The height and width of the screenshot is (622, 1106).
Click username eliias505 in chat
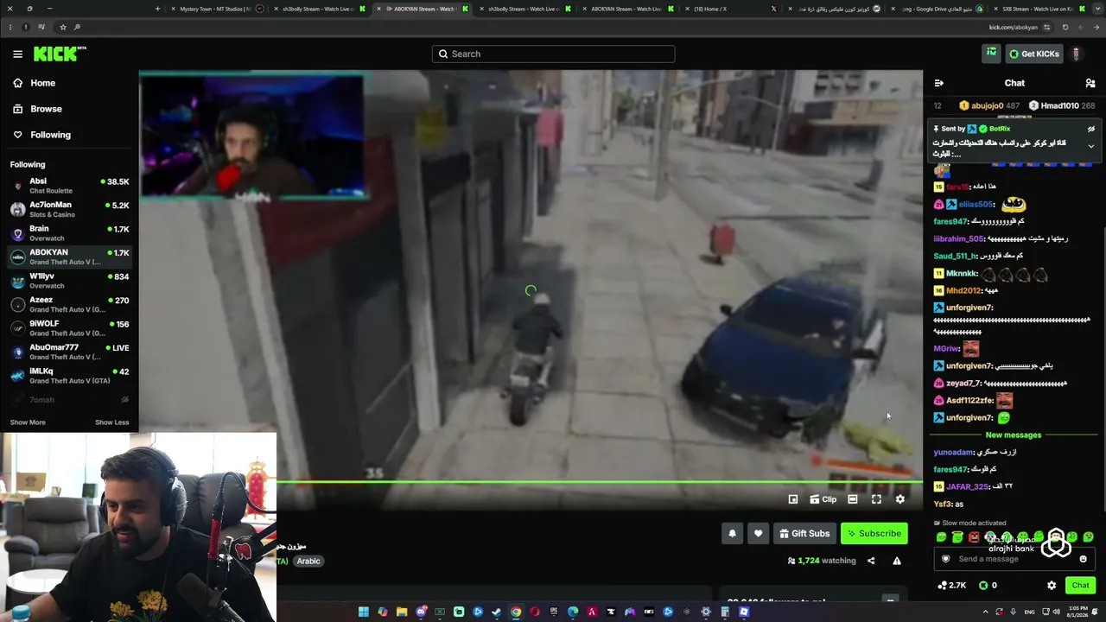click(975, 205)
